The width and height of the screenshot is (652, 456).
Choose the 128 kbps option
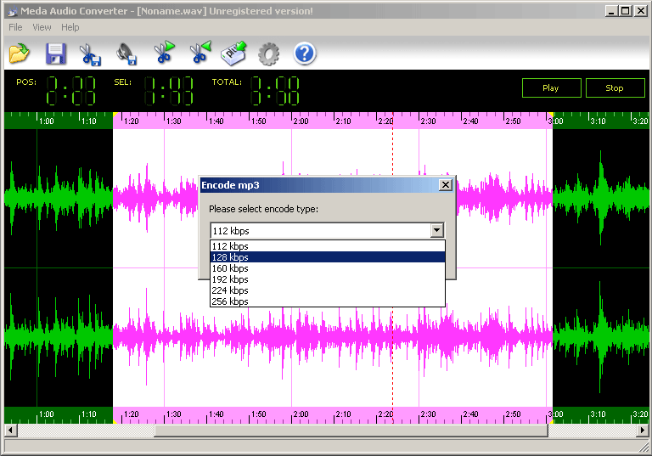[x=327, y=257]
